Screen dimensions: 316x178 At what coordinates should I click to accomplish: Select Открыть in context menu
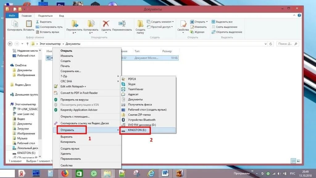(x=87, y=51)
